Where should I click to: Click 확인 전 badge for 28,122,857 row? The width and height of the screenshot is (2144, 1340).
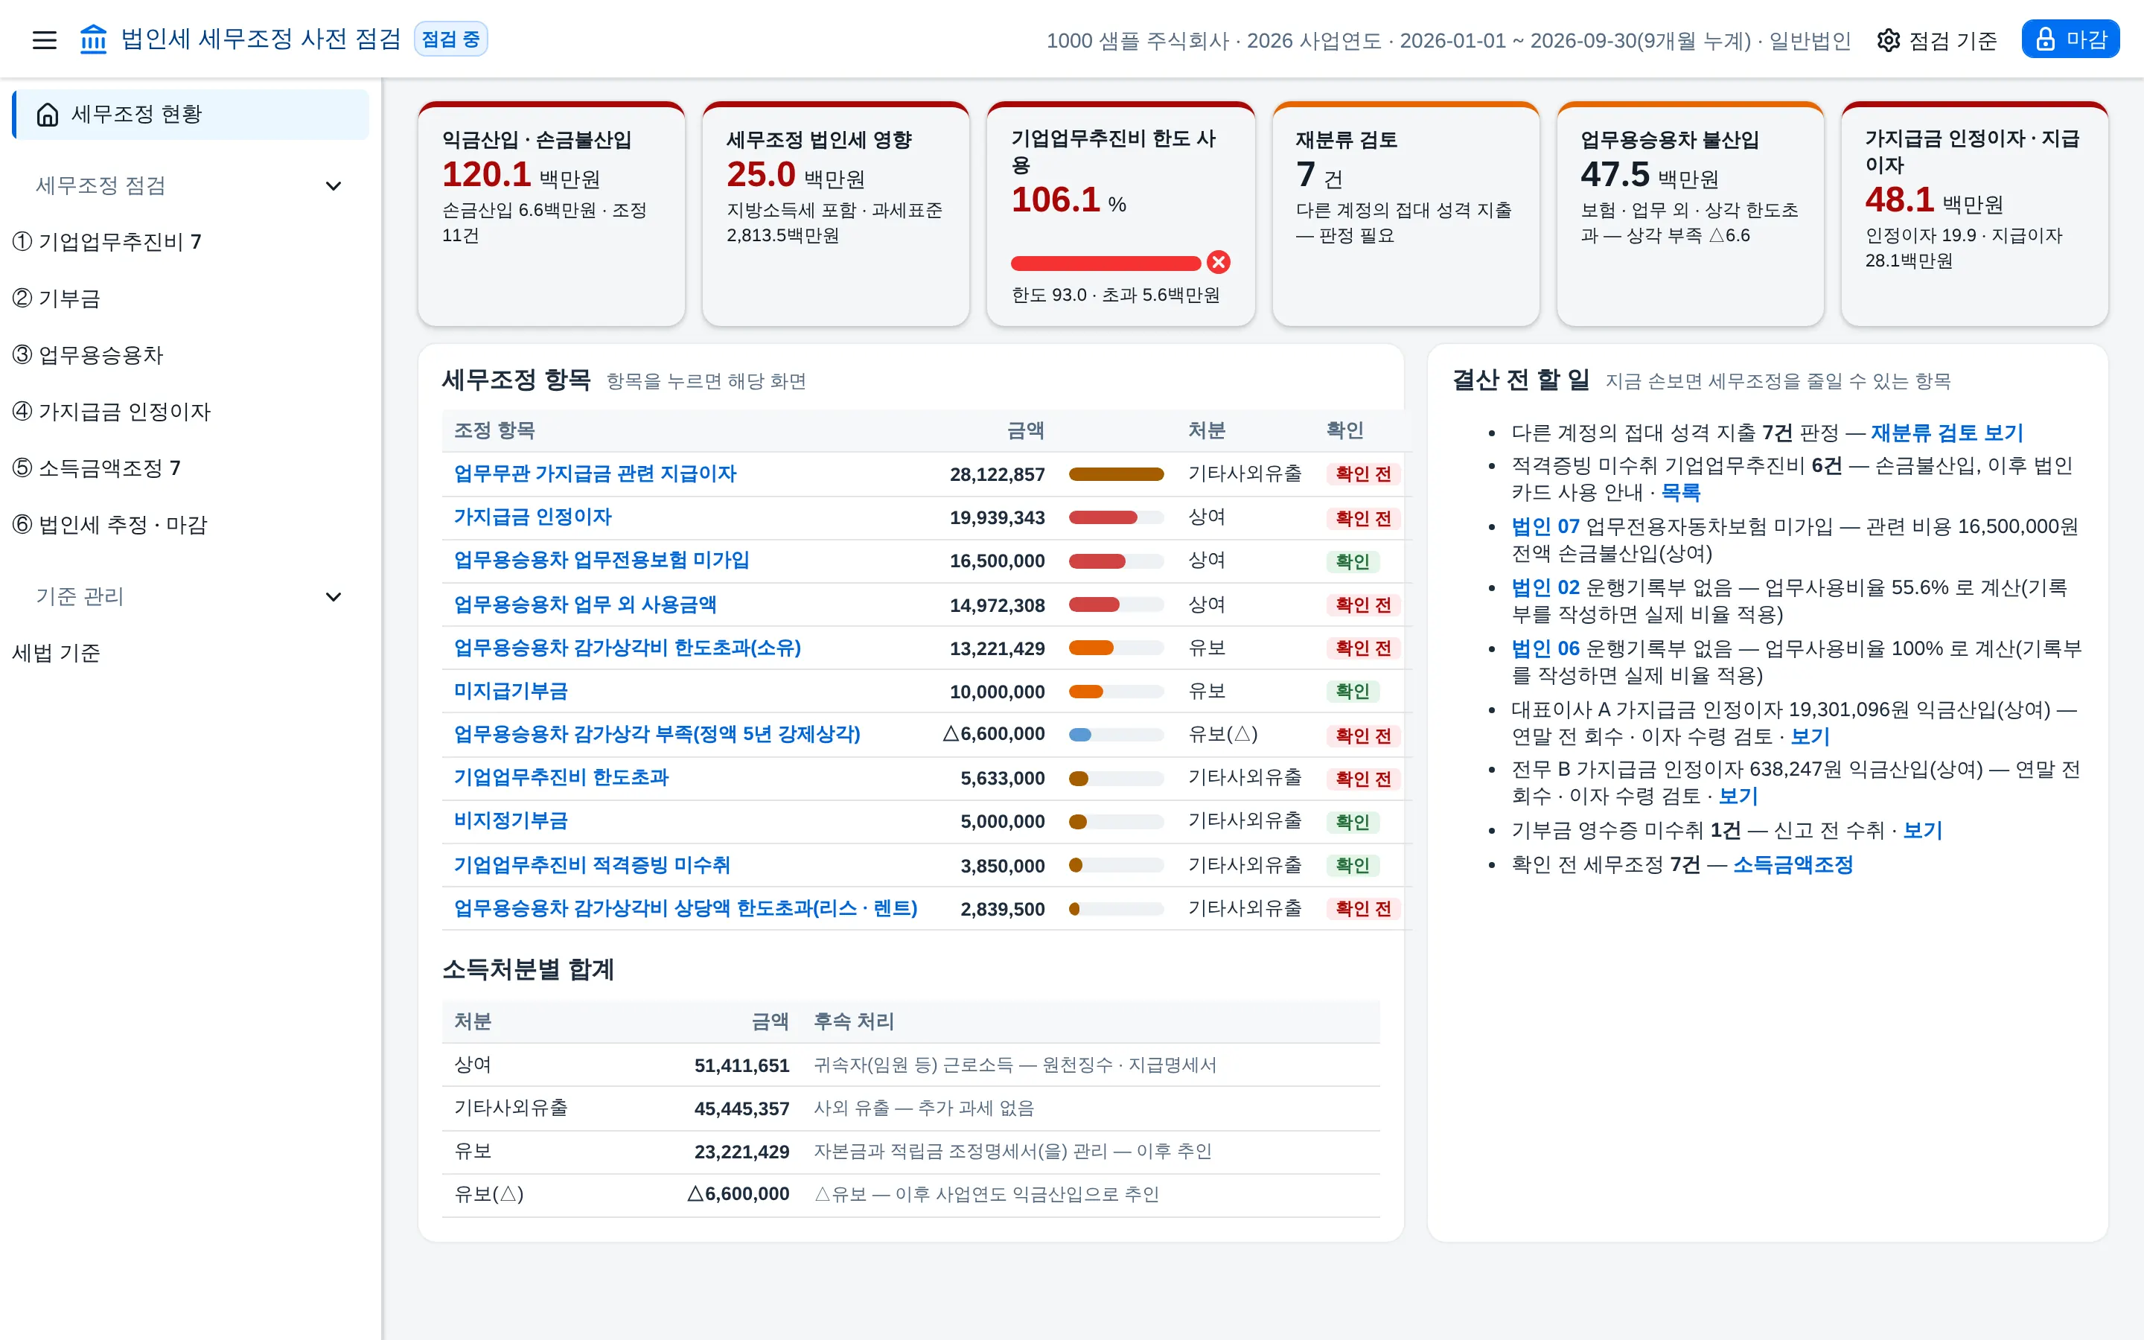pos(1362,474)
